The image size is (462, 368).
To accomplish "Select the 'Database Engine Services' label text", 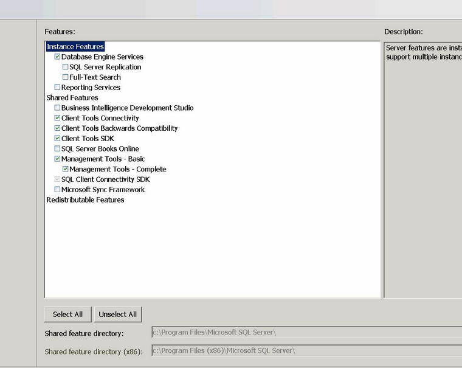I will coord(102,57).
